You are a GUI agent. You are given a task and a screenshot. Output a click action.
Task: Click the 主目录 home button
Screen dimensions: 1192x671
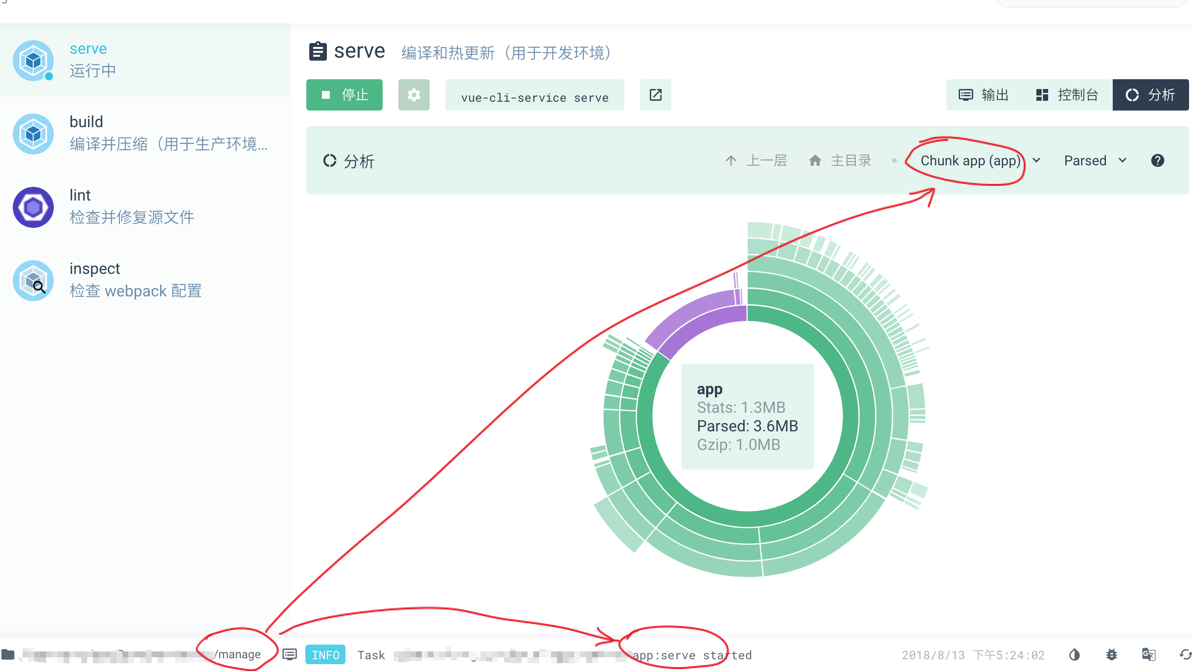point(840,160)
